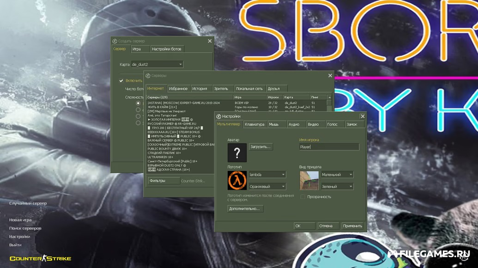Viewport: 478px width, 268px height.
Task: Sort servers by the Пинг column
Action: click(318, 97)
